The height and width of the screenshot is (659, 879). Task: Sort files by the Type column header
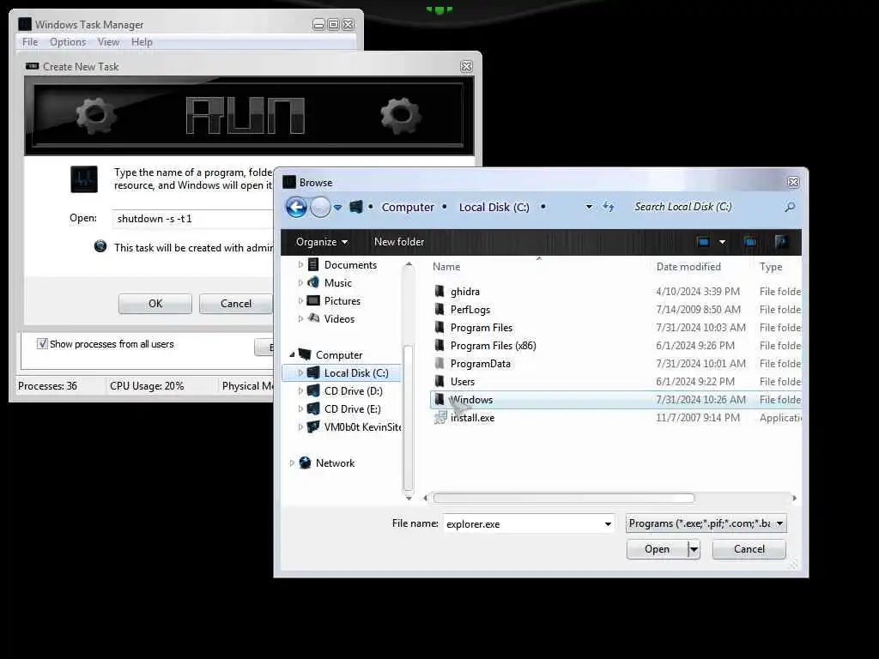771,267
